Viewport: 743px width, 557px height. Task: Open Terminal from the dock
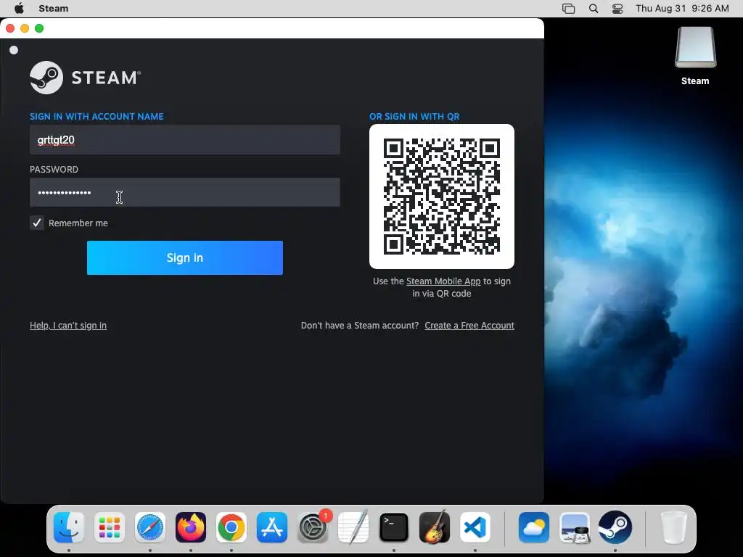click(394, 527)
